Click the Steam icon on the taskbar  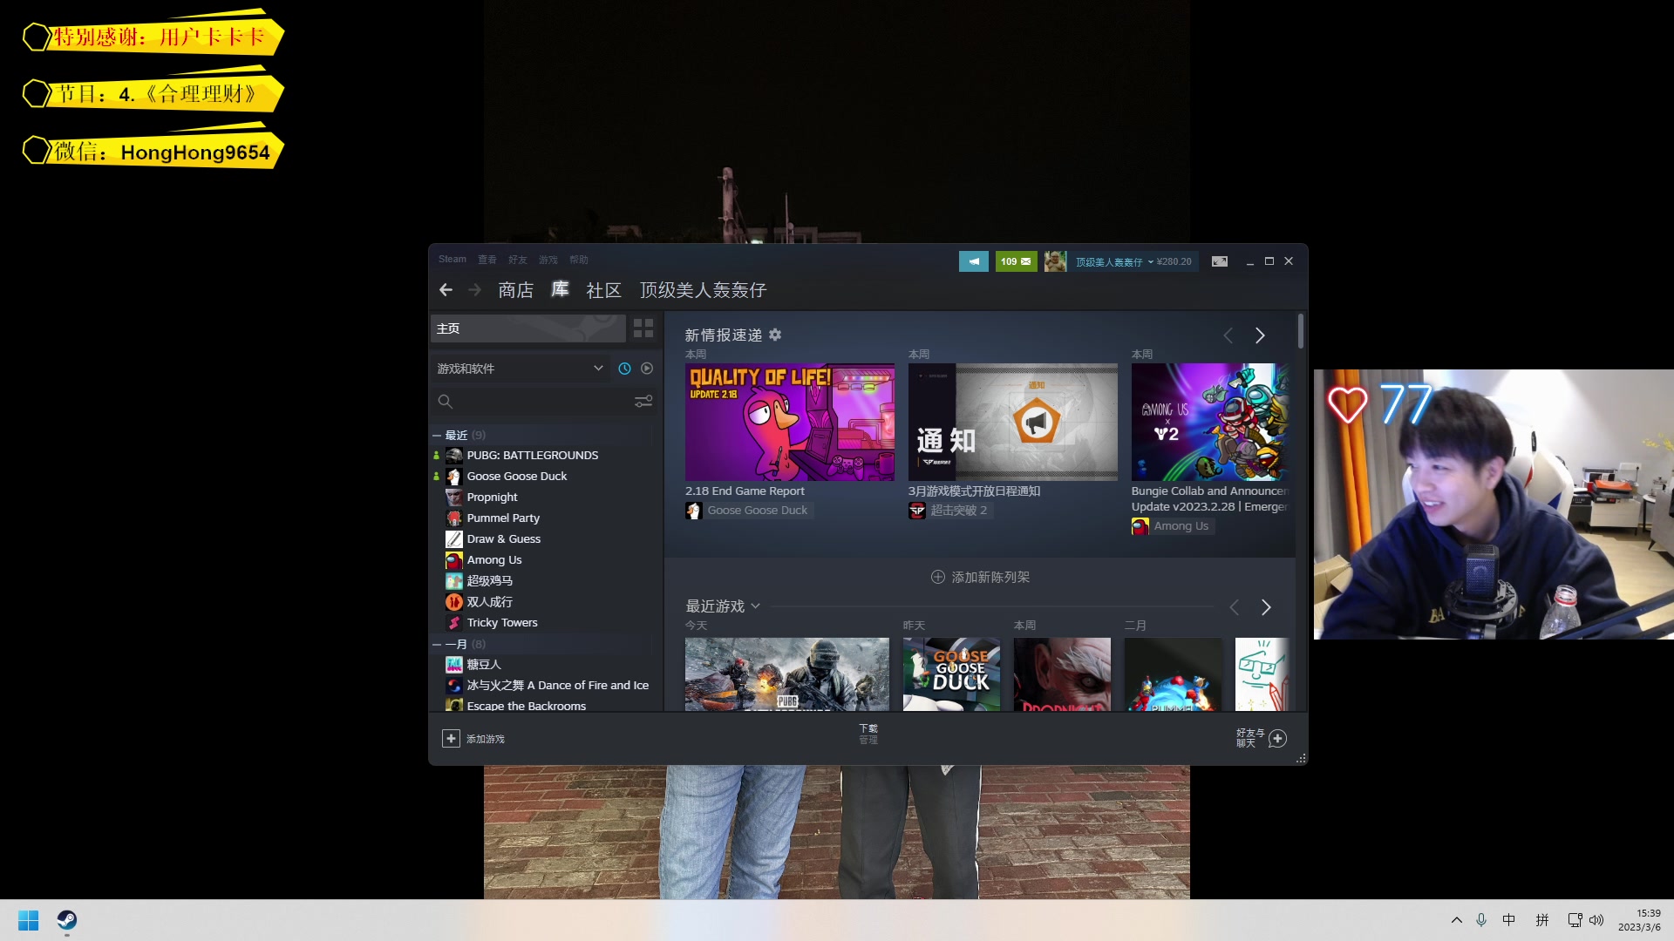(x=67, y=921)
